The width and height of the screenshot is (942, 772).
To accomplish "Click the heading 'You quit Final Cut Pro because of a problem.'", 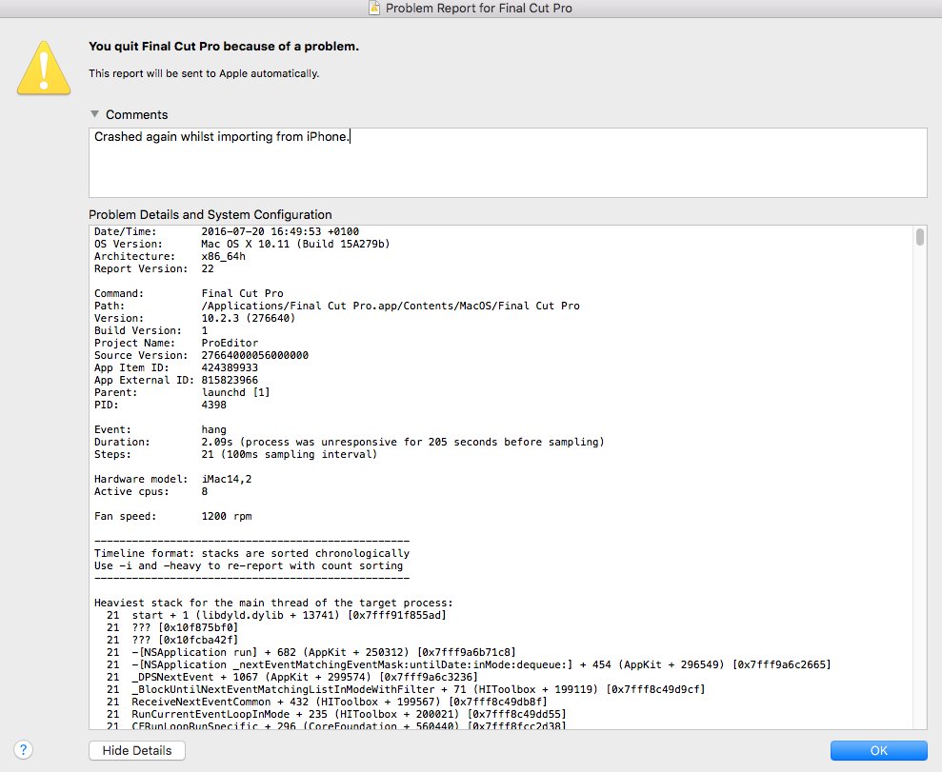I will click(x=224, y=47).
